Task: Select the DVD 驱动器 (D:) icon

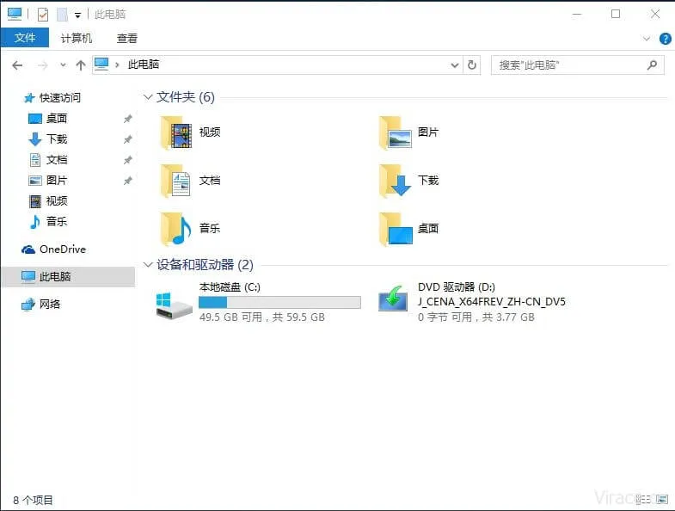Action: 393,299
